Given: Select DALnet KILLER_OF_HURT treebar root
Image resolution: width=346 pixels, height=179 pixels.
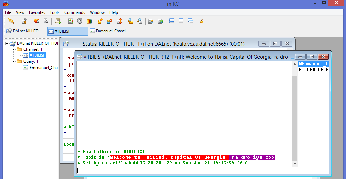Looking at the screenshot, I should [x=37, y=43].
